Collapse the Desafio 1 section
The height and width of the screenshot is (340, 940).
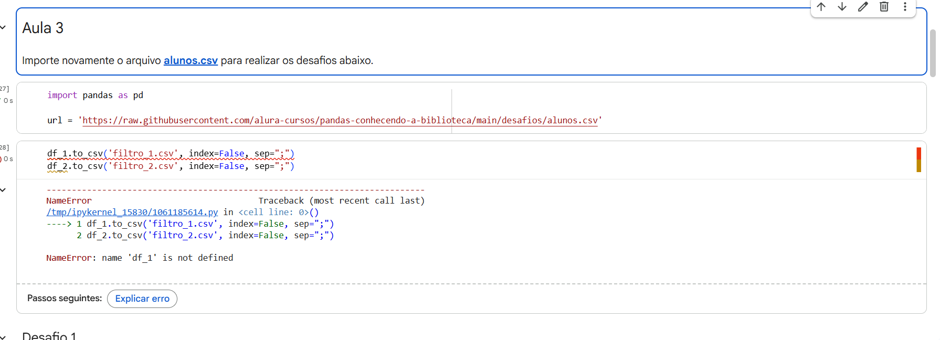3,336
